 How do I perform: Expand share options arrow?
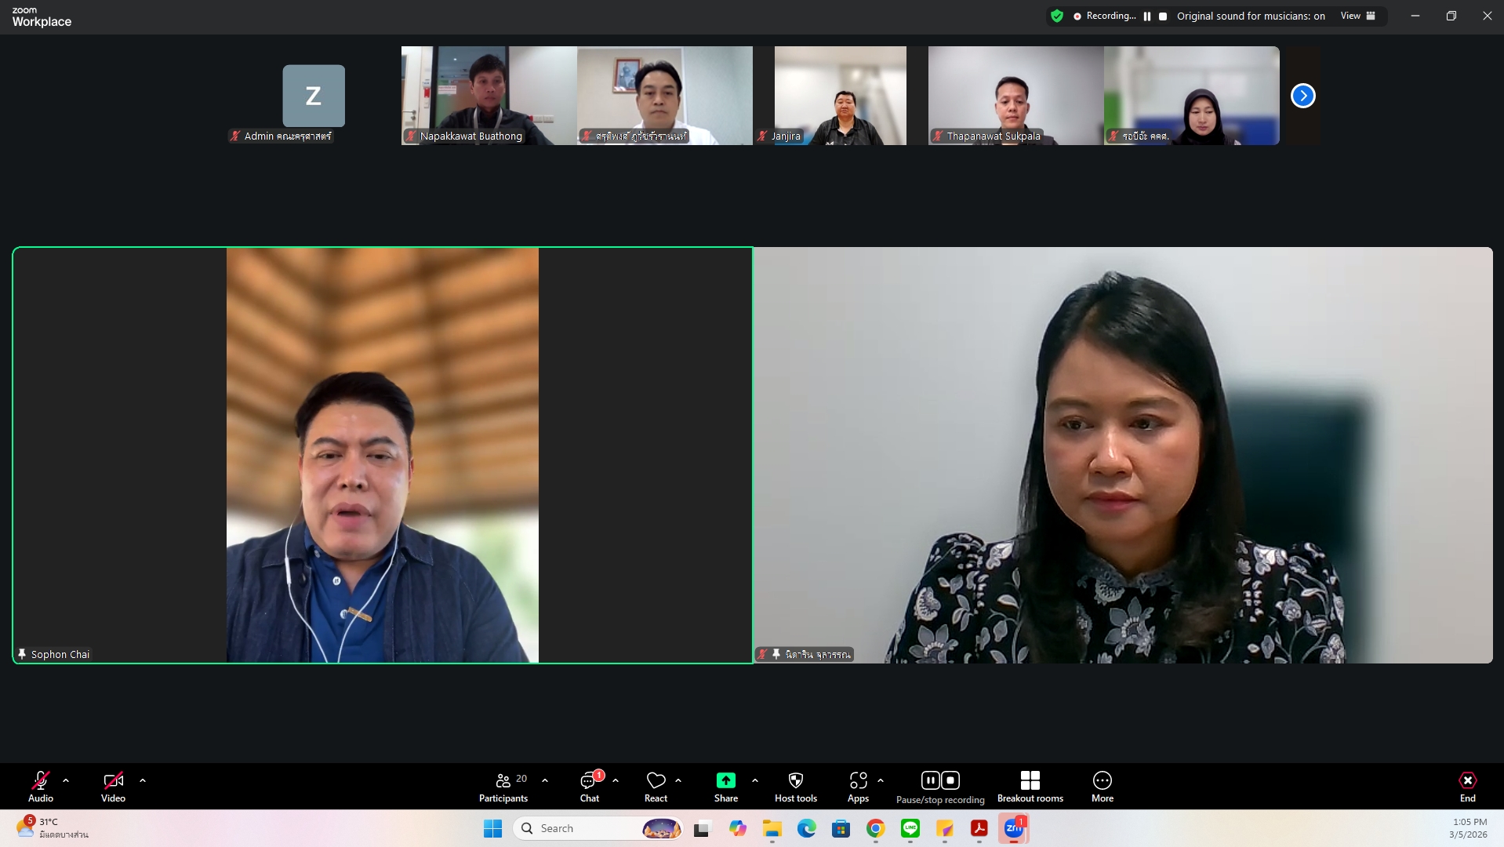point(755,780)
